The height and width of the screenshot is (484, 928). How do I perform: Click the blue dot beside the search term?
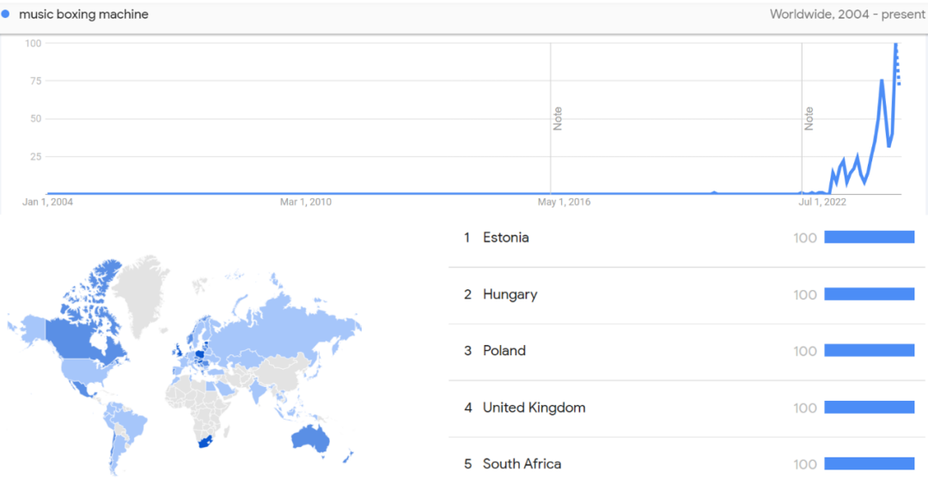click(x=6, y=15)
